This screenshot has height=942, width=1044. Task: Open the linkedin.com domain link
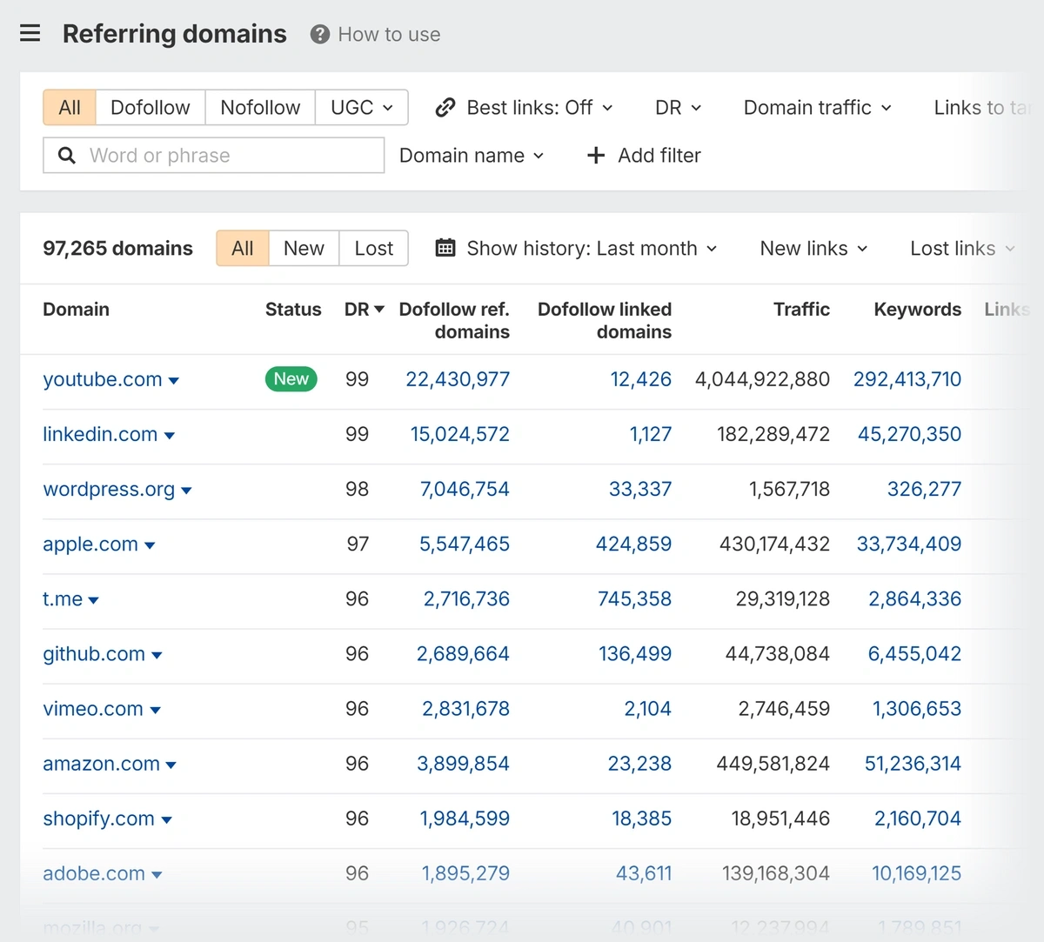pyautogui.click(x=100, y=434)
